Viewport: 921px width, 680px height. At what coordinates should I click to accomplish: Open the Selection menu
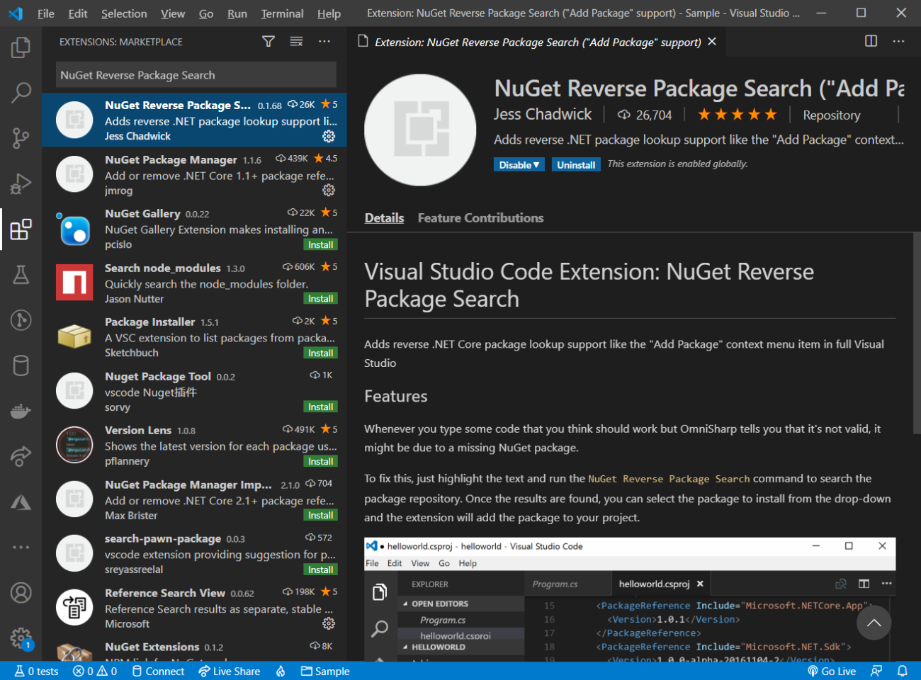124,13
